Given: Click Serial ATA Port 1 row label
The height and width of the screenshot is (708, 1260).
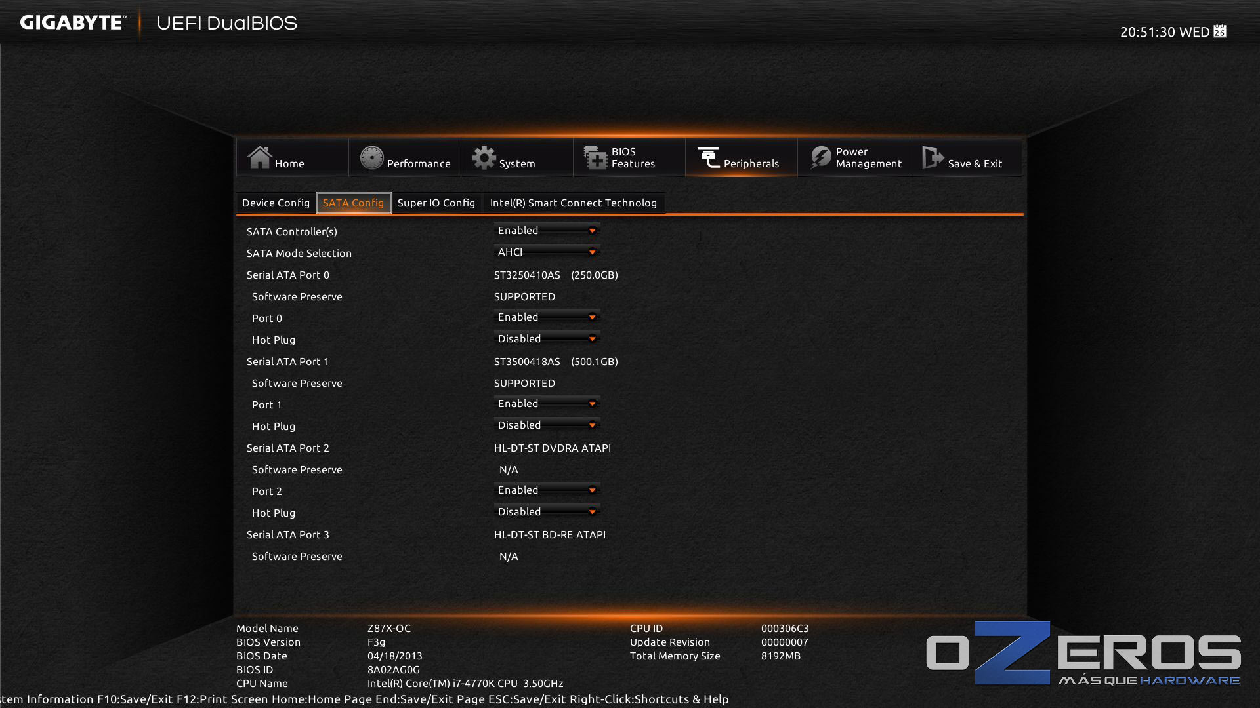Looking at the screenshot, I should 288,361.
